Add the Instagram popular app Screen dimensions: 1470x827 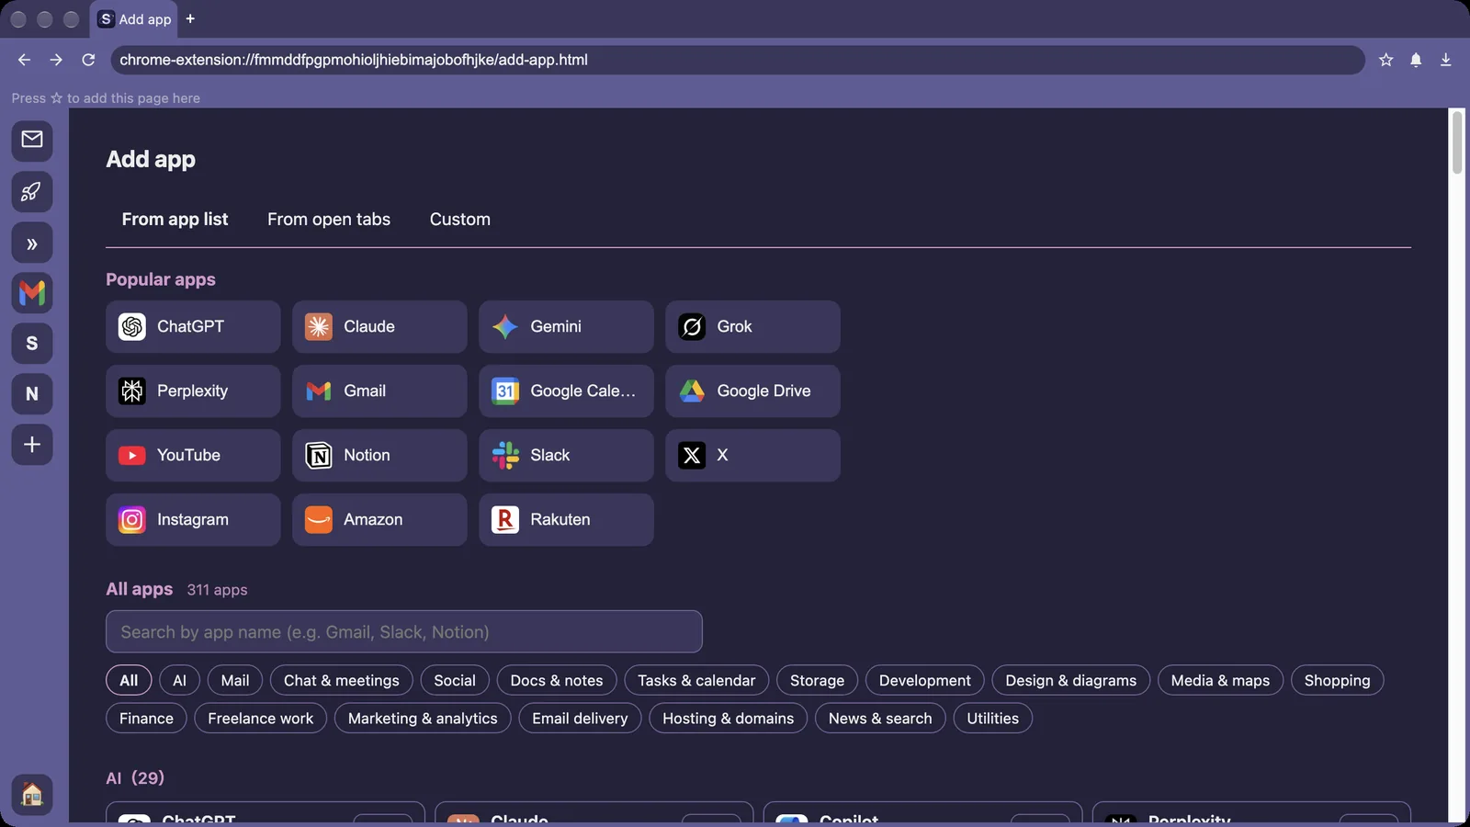click(x=193, y=520)
